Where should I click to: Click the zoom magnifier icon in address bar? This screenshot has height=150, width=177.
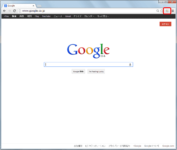(x=158, y=11)
